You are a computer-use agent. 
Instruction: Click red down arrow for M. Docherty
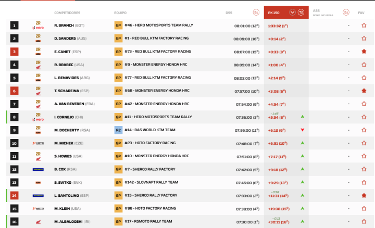pyautogui.click(x=303, y=130)
